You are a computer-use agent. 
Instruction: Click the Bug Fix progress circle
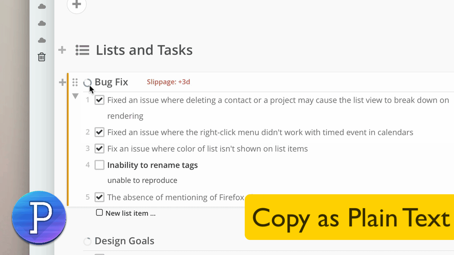pos(87,83)
